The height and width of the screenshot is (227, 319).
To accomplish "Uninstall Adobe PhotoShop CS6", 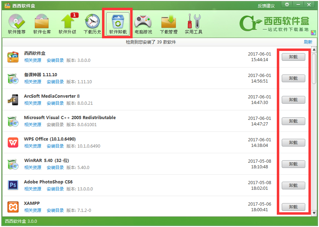I will [293, 186].
